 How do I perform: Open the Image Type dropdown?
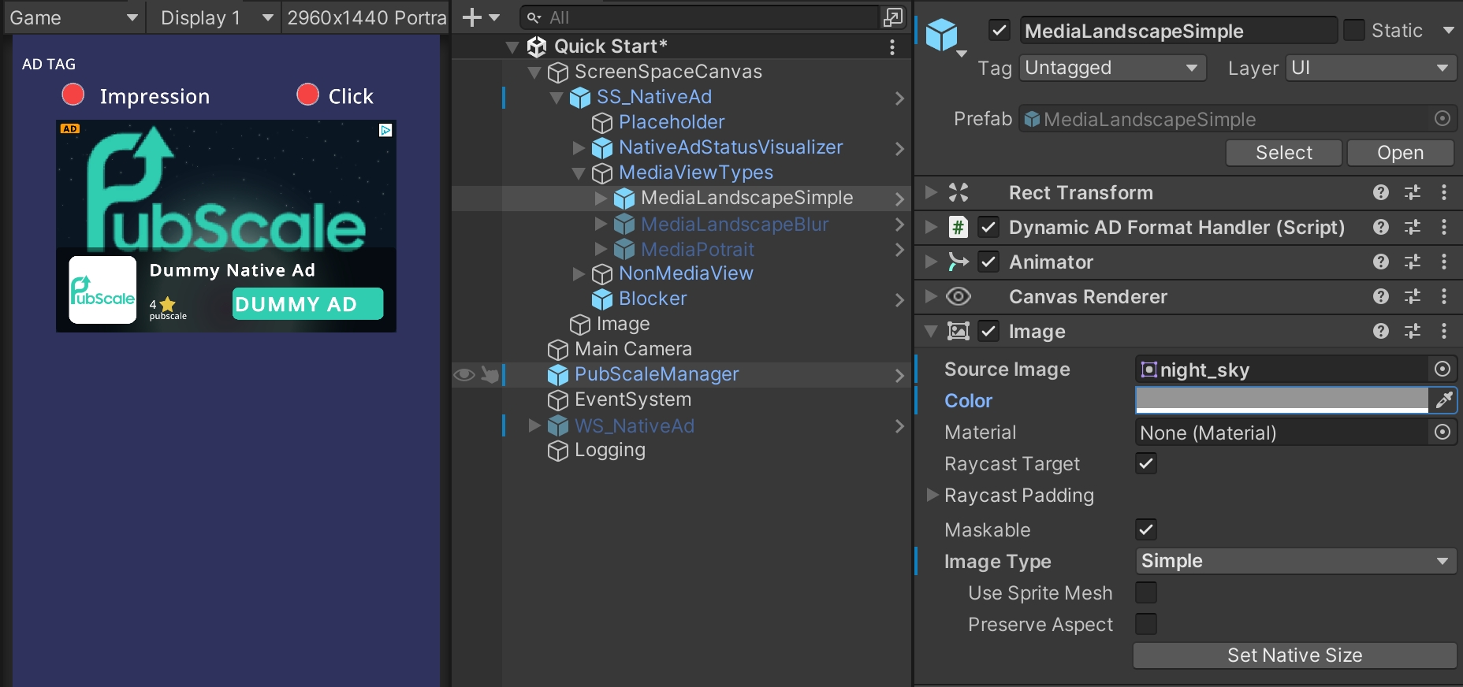point(1294,561)
